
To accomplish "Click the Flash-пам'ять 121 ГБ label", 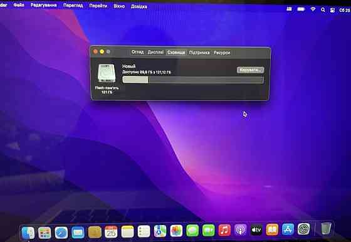I will coord(107,90).
